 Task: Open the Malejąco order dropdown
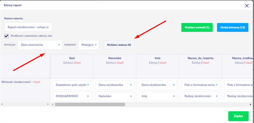pyautogui.click(x=89, y=45)
